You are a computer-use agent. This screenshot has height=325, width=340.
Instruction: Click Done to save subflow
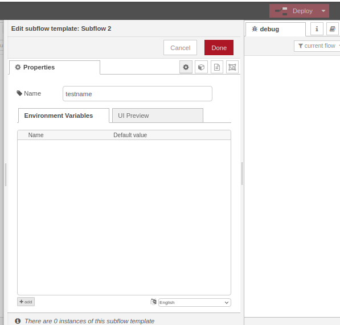click(x=219, y=48)
